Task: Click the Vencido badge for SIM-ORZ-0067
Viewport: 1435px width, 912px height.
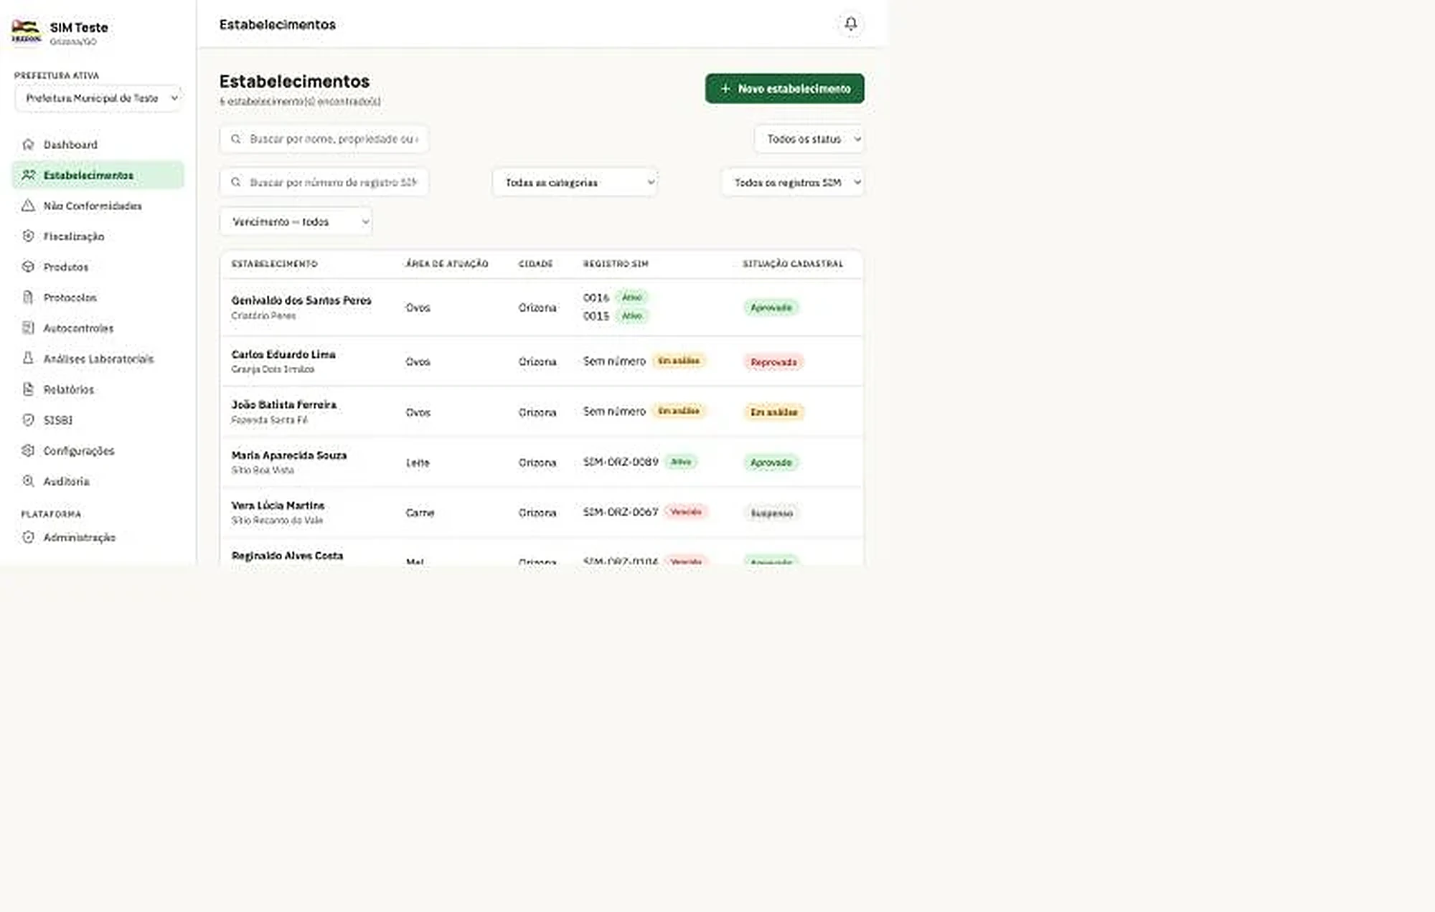Action: tap(686, 512)
